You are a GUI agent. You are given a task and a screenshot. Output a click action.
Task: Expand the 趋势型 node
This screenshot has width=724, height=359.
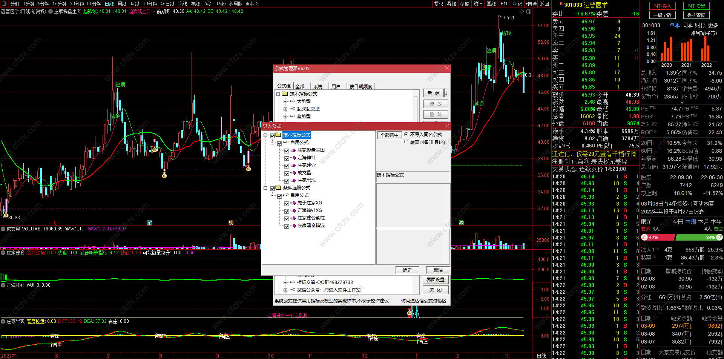click(x=285, y=117)
